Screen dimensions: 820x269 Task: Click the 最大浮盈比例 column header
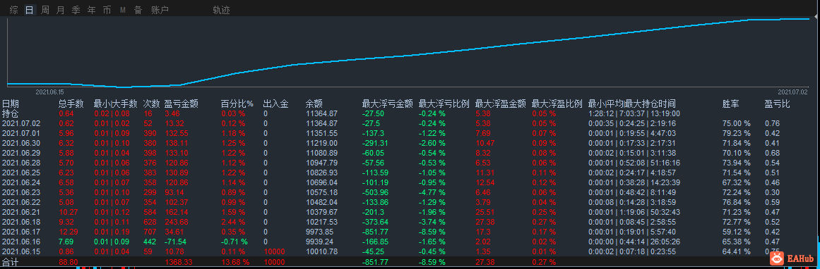(557, 104)
